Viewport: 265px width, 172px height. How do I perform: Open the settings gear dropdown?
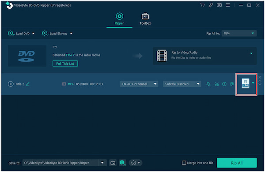tap(136, 163)
